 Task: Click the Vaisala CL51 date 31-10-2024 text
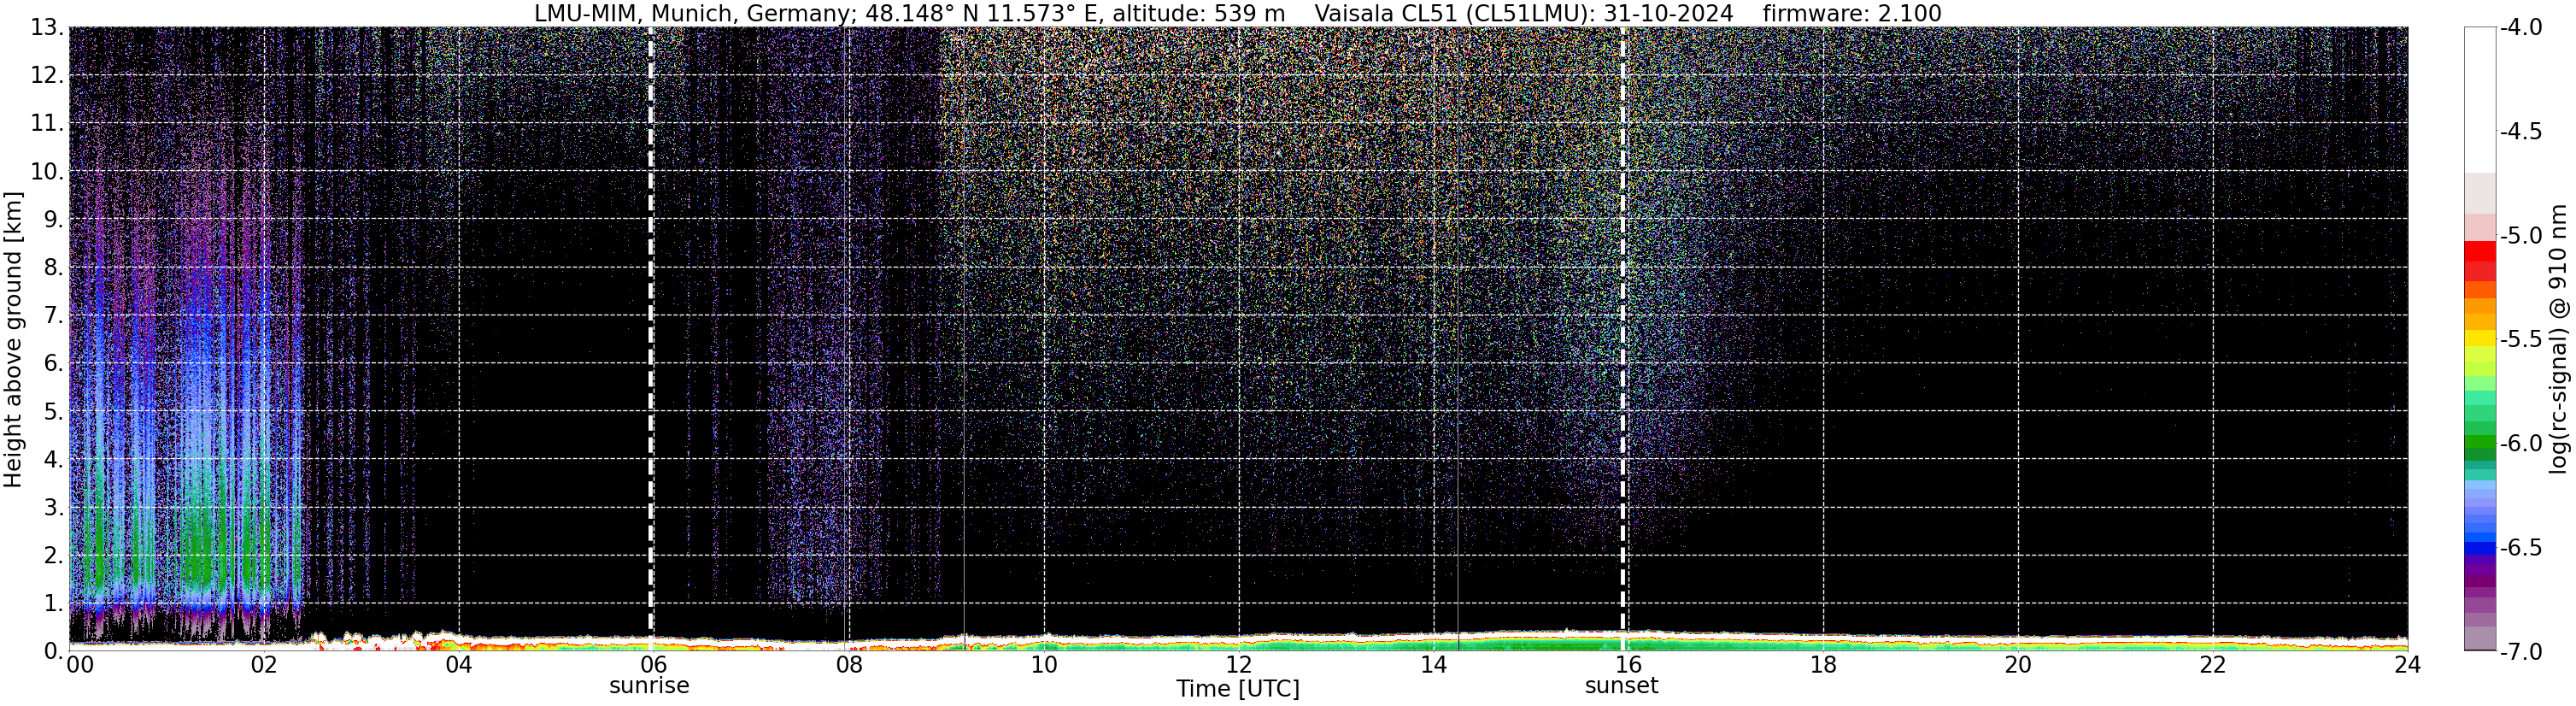[x=1523, y=13]
